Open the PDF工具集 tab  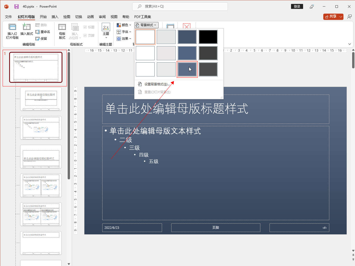click(143, 17)
